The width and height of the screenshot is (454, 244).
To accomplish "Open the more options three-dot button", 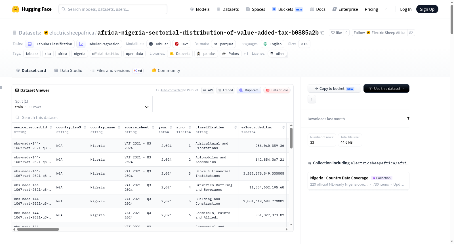I will [312, 99].
